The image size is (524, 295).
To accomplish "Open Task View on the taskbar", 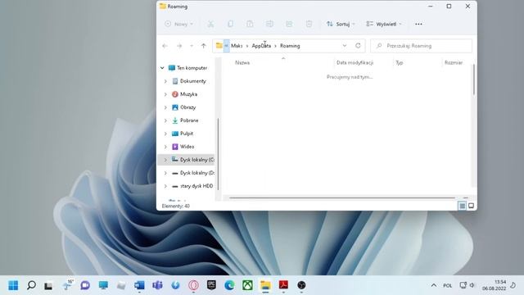I will (48, 285).
